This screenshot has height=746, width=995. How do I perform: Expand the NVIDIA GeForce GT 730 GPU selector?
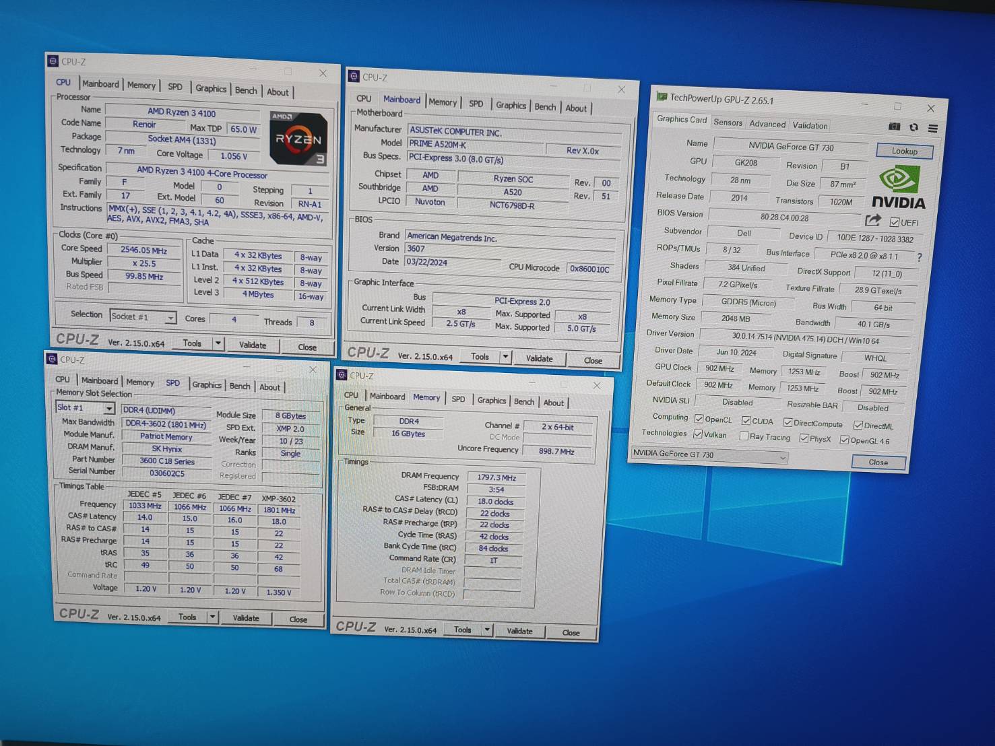[x=782, y=458]
